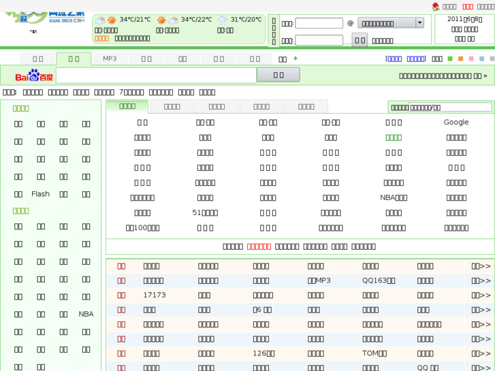Viewport: 495px width, 371px height.
Task: Open the link starting with 51 in the grid
Action: pyautogui.click(x=205, y=213)
